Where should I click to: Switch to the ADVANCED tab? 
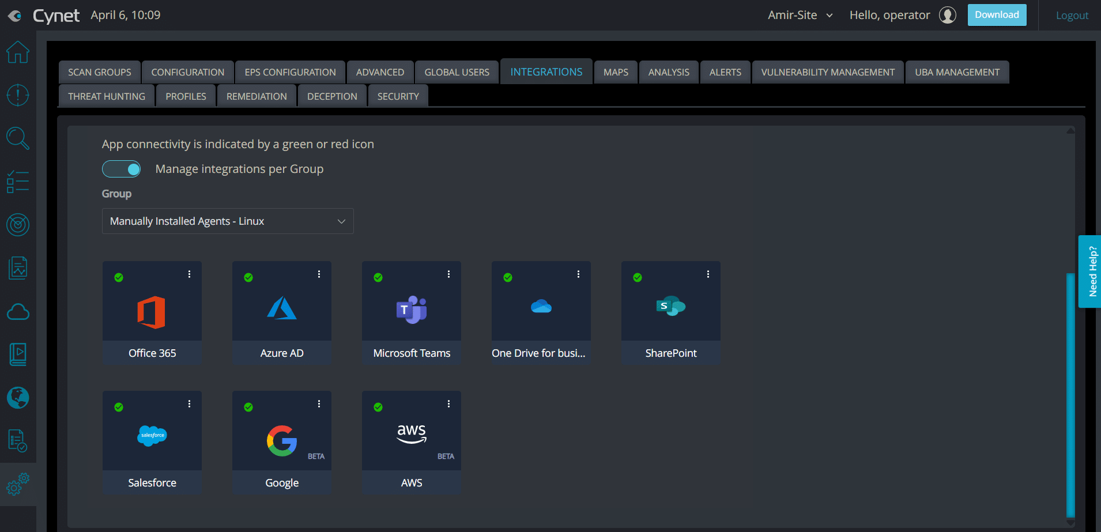(380, 72)
